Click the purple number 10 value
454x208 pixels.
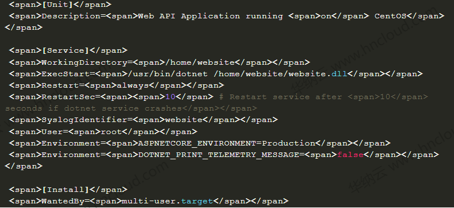170,97
